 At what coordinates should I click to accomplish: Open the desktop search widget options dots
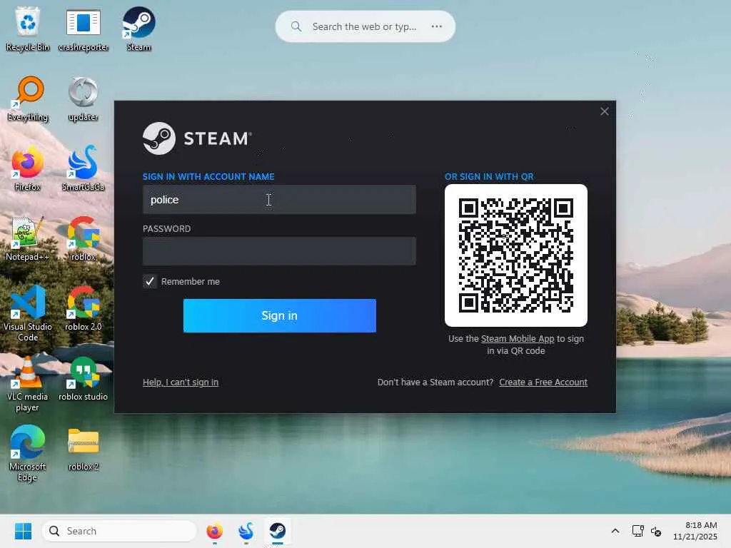click(x=437, y=26)
